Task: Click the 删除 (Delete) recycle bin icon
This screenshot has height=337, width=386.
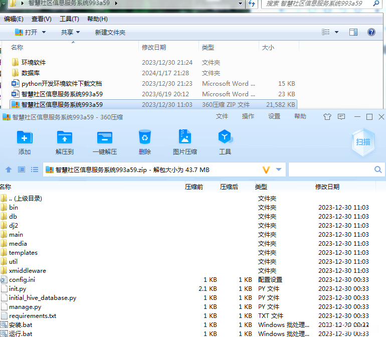Action: point(145,137)
